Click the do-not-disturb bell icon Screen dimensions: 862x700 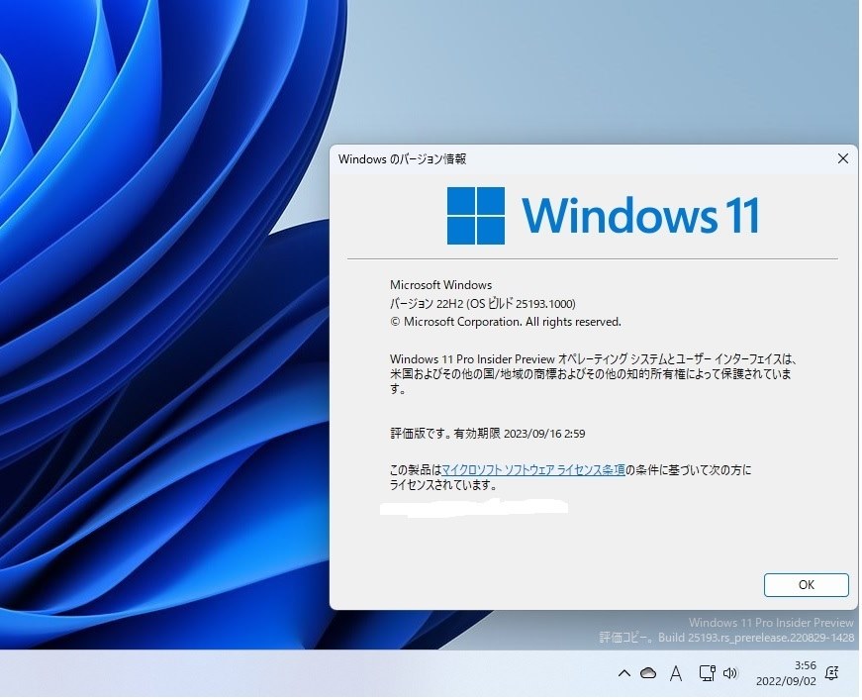(832, 673)
